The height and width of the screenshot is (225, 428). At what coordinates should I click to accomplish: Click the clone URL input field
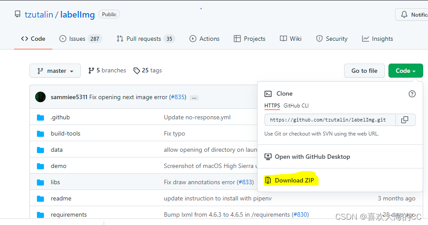pos(330,120)
